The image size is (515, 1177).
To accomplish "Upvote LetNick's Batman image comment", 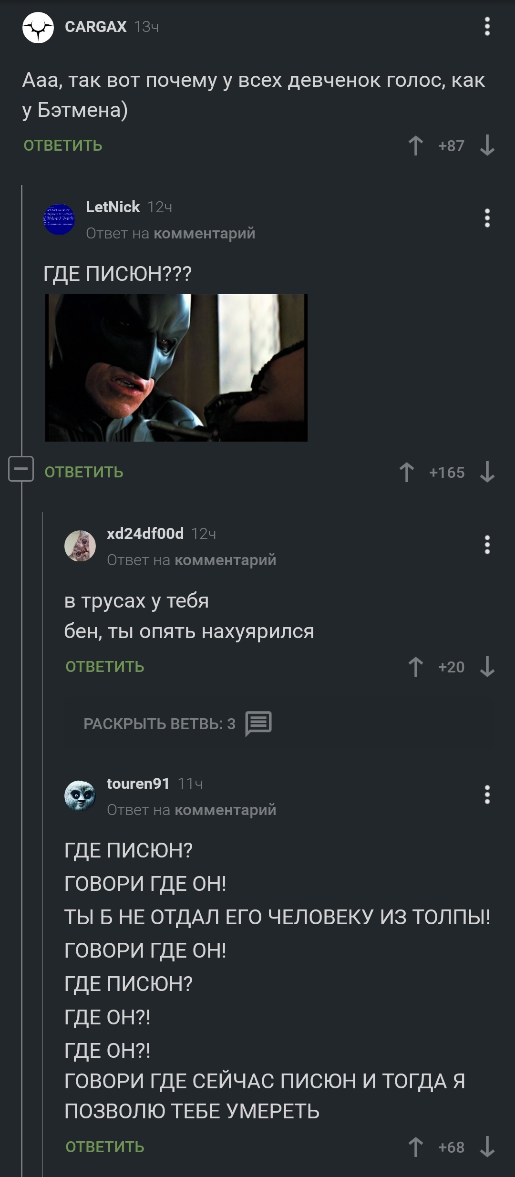I will [407, 472].
